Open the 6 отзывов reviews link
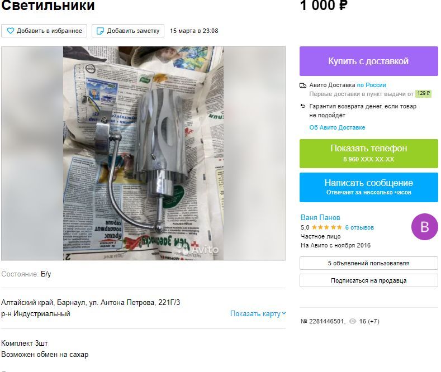The width and height of the screenshot is (441, 372). click(x=359, y=227)
